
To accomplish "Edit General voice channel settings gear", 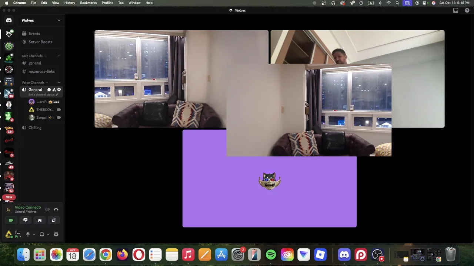I will pyautogui.click(x=59, y=90).
